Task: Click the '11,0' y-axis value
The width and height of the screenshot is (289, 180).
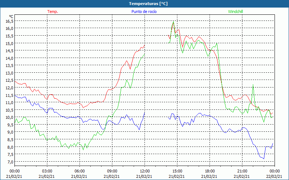Action: point(9,103)
